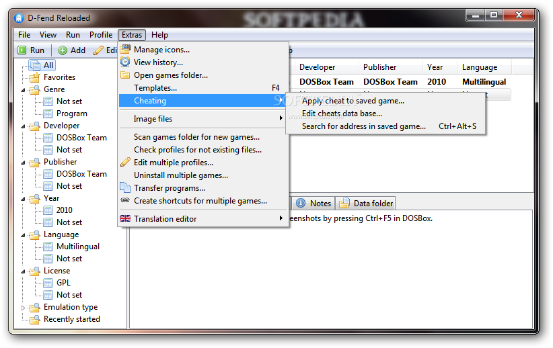
Task: Switch to the Data folder tab
Action: tap(365, 204)
